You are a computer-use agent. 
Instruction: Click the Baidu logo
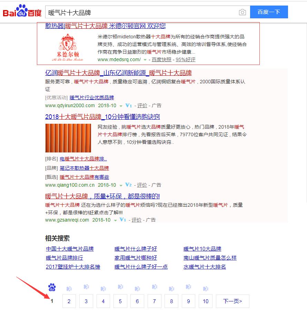[x=22, y=11]
